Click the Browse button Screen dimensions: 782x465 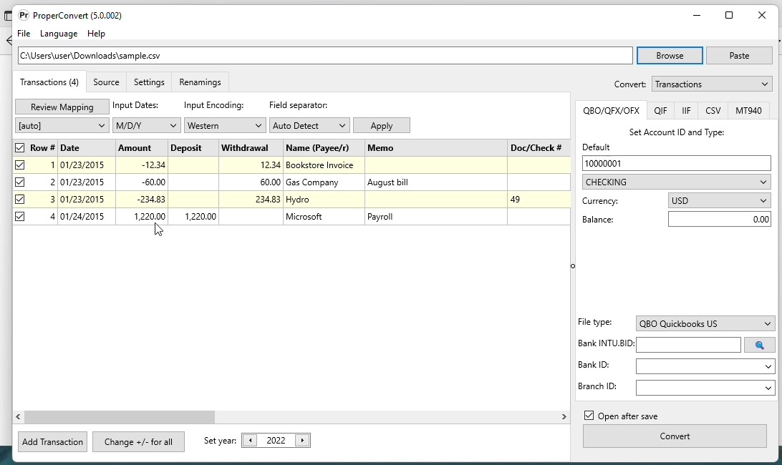[x=670, y=56]
